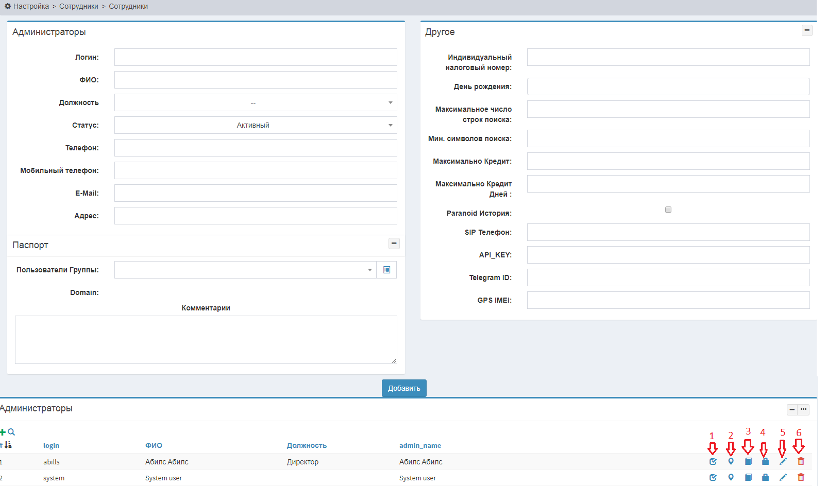The image size is (827, 486).
Task: Collapse the Паспорт section
Action: (x=394, y=244)
